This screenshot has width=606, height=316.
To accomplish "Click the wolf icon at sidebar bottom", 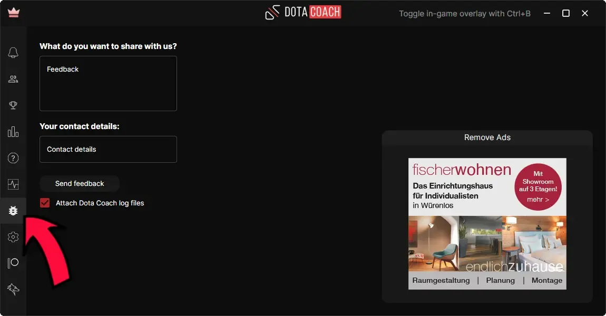I will pyautogui.click(x=13, y=289).
